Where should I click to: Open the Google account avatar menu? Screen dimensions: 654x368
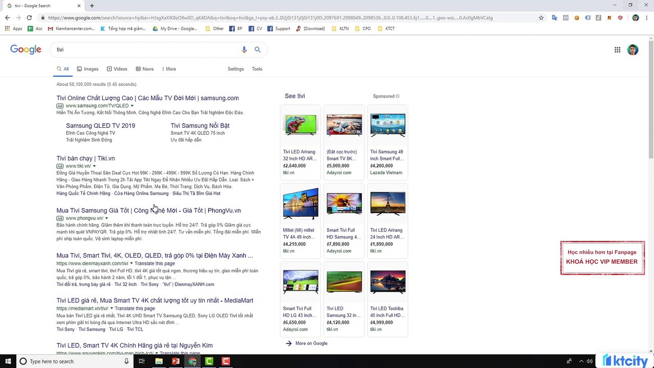click(x=633, y=50)
